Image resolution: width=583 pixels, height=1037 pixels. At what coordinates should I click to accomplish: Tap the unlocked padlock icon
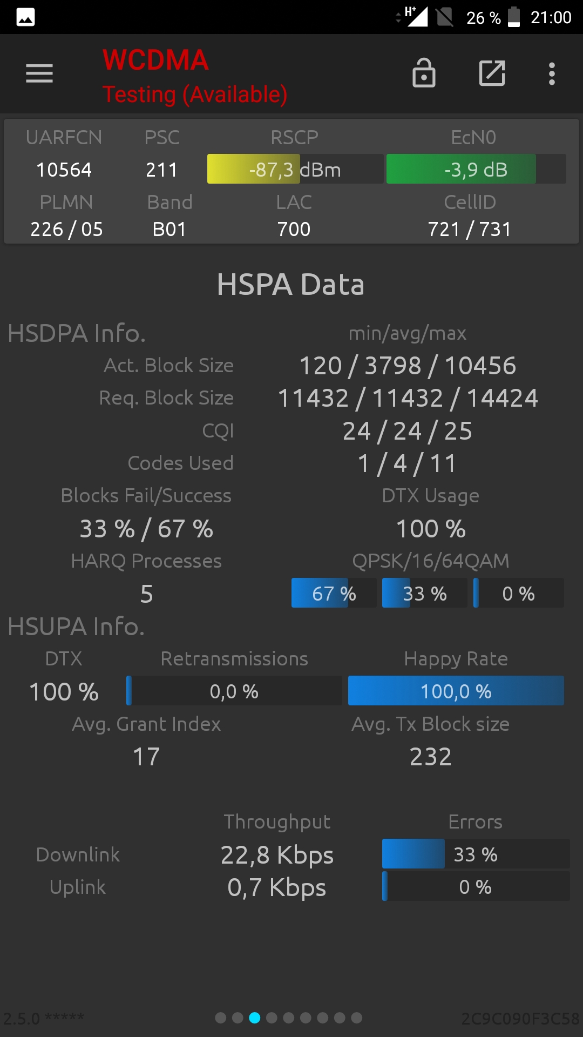(424, 73)
